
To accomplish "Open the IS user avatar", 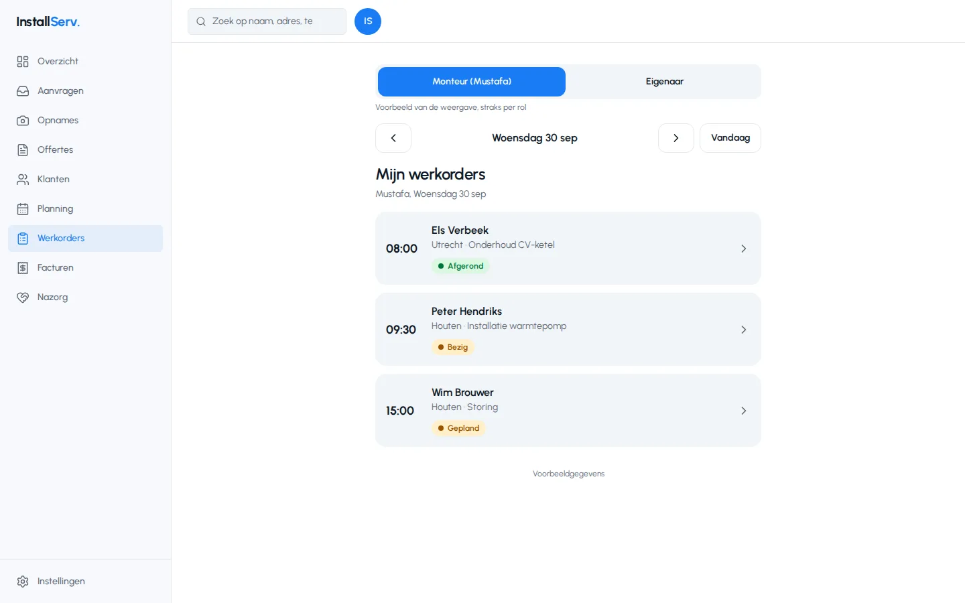I will pyautogui.click(x=368, y=21).
